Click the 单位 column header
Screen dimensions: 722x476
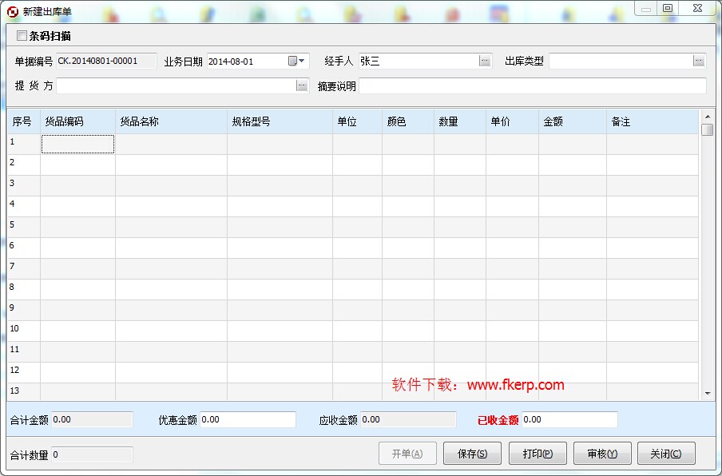[x=357, y=121]
